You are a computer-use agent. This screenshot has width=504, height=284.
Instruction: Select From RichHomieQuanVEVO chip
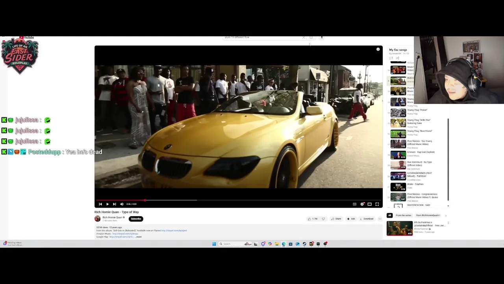tap(428, 215)
